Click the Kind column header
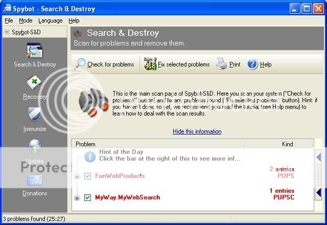The height and width of the screenshot is (225, 327). click(271, 144)
